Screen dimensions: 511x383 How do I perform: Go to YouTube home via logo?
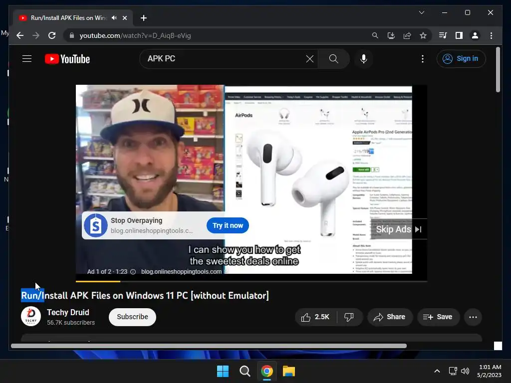pyautogui.click(x=67, y=59)
